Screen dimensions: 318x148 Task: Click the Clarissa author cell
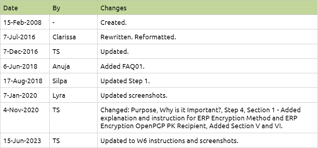click(73, 37)
